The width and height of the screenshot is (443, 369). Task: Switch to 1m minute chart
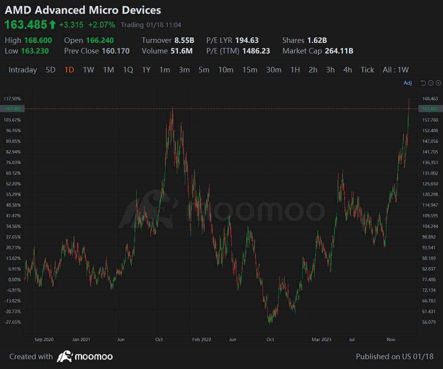pyautogui.click(x=165, y=70)
